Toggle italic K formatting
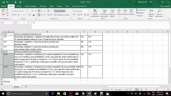The width and height of the screenshot is (171, 96). tap(16, 15)
